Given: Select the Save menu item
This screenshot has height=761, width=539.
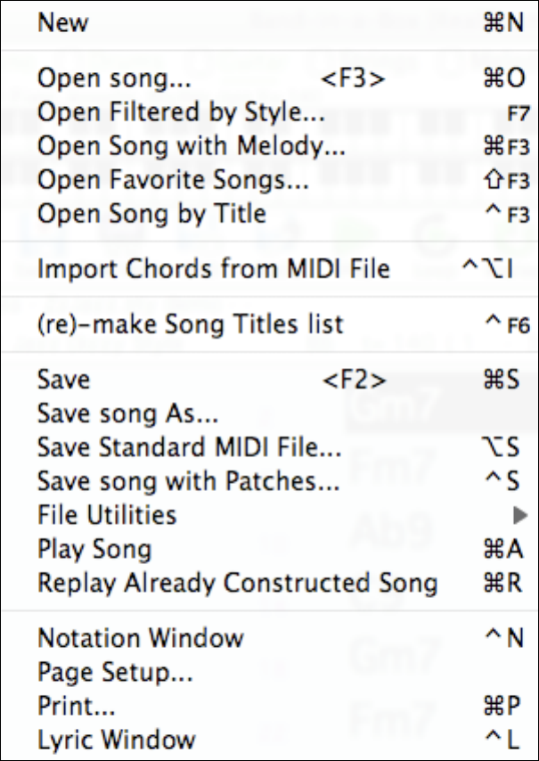Looking at the screenshot, I should click(64, 380).
